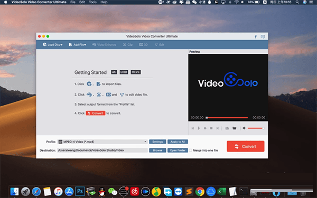Open the Load Disc dropdown
This screenshot has height=198, width=317.
point(52,44)
